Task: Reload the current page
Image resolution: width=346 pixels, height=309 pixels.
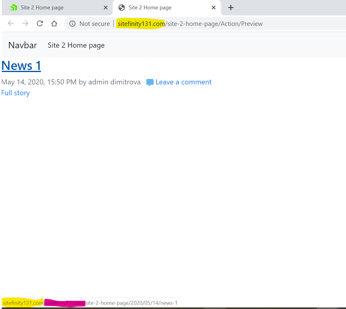Action: click(x=40, y=24)
